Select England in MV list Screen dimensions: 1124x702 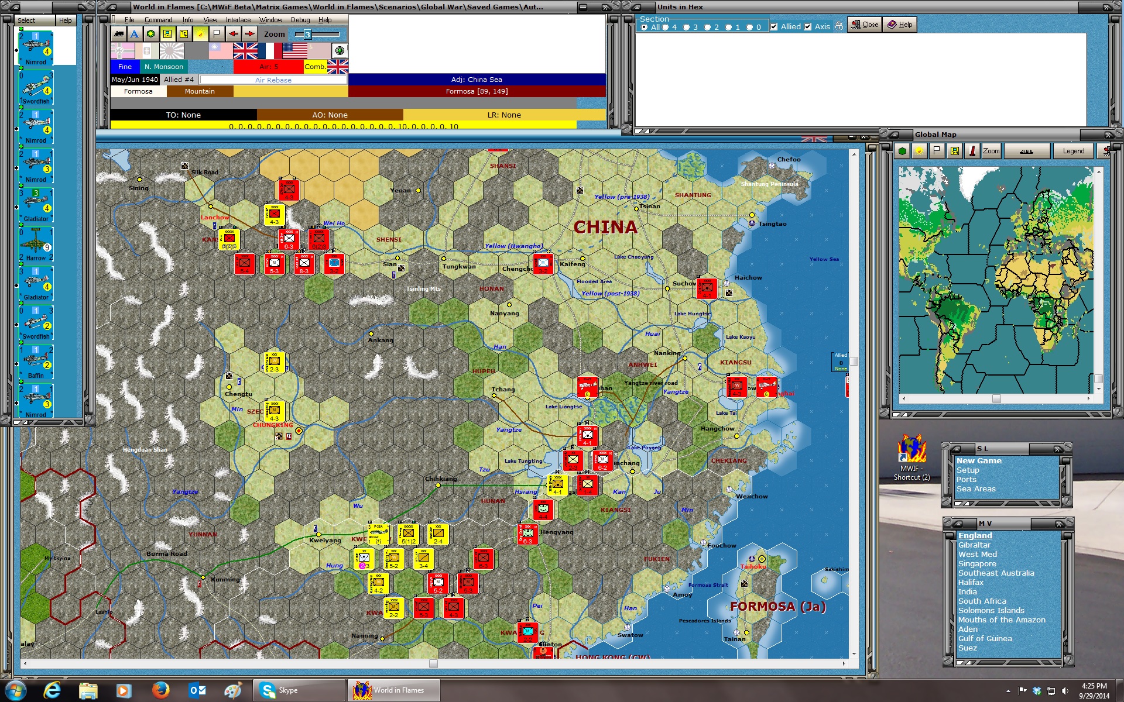click(x=975, y=536)
